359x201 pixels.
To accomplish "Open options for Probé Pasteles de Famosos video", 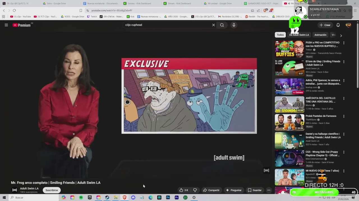I will tap(344, 116).
